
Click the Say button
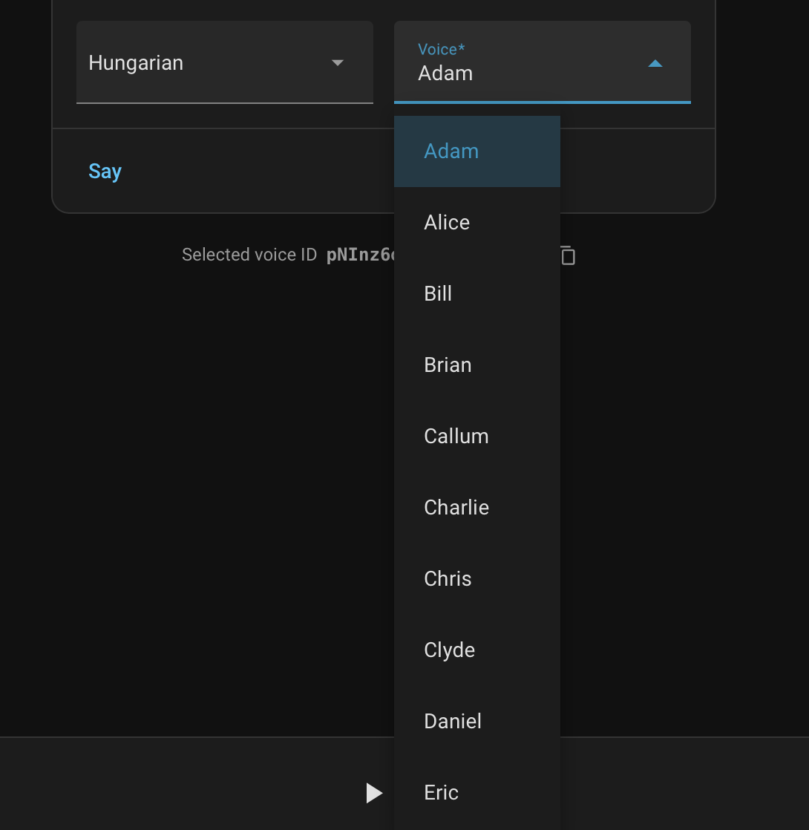pyautogui.click(x=105, y=171)
